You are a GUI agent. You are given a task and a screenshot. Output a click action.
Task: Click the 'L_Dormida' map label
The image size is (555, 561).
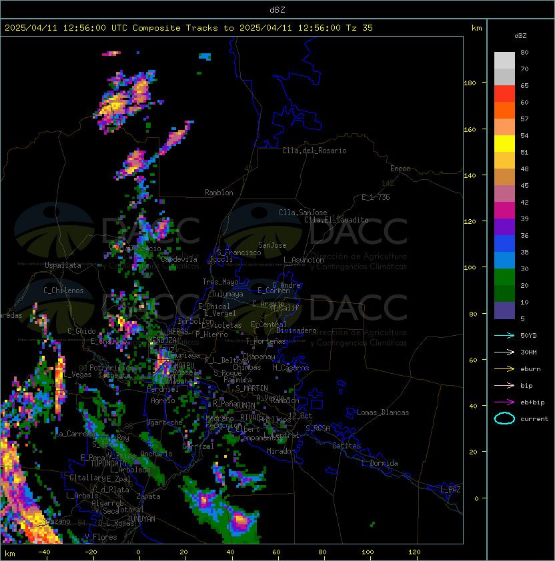380,463
